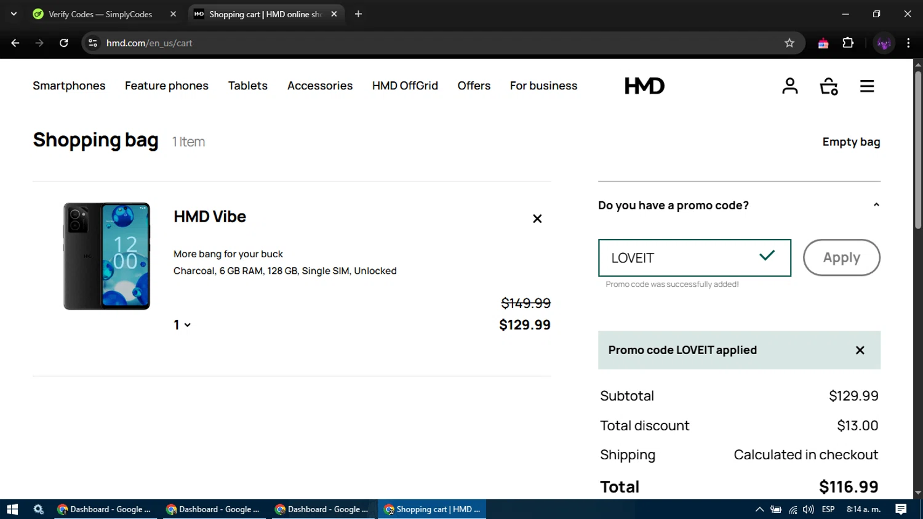Image resolution: width=923 pixels, height=519 pixels.
Task: Click the struck-through $149.99 price
Action: [x=526, y=303]
